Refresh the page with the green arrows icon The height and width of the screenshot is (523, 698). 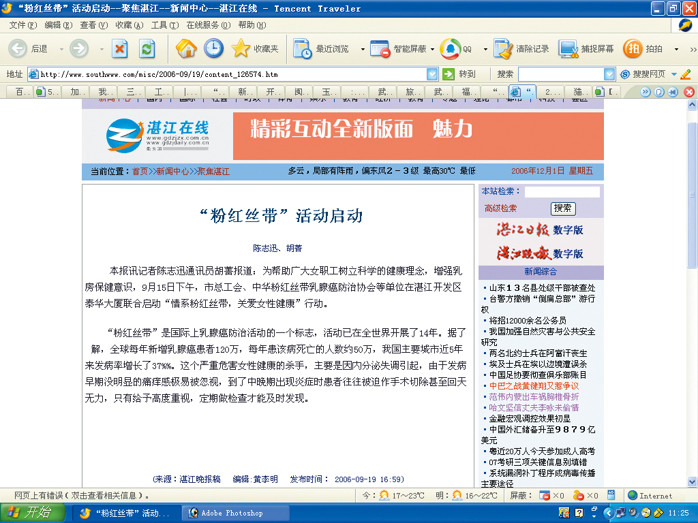tap(147, 48)
